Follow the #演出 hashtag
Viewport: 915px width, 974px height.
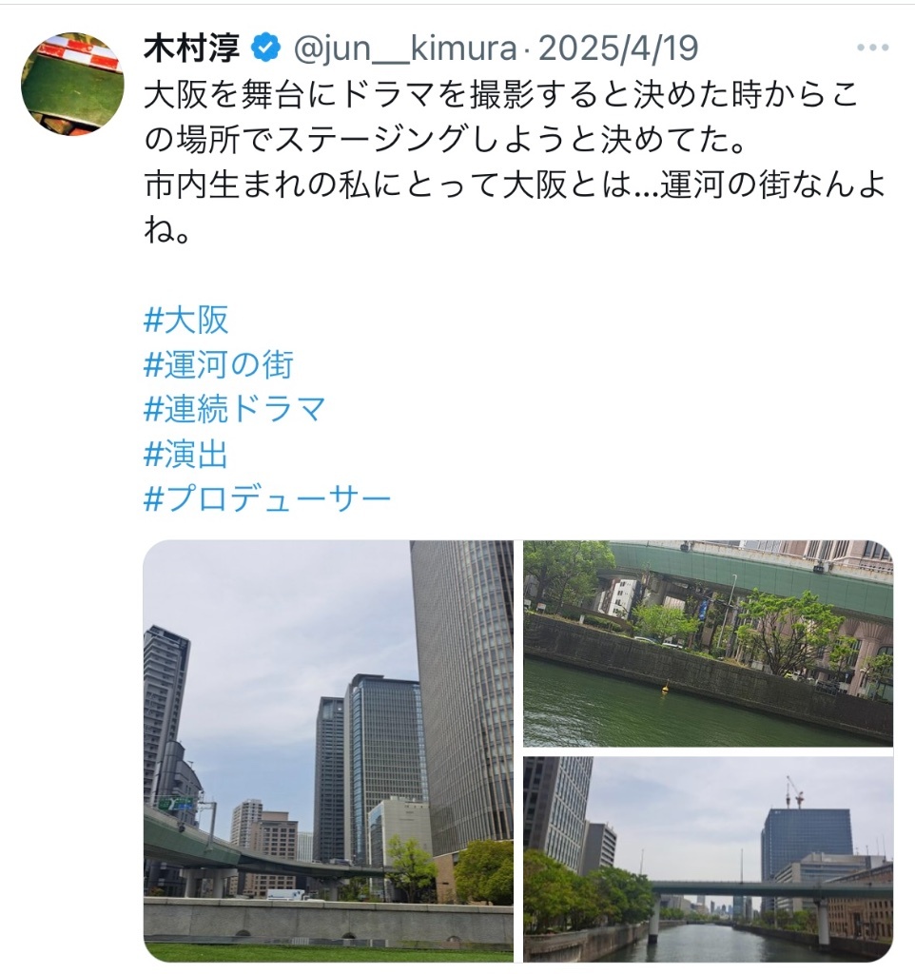click(x=185, y=454)
